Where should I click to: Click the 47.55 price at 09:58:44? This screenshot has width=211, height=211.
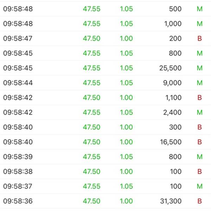(x=91, y=83)
